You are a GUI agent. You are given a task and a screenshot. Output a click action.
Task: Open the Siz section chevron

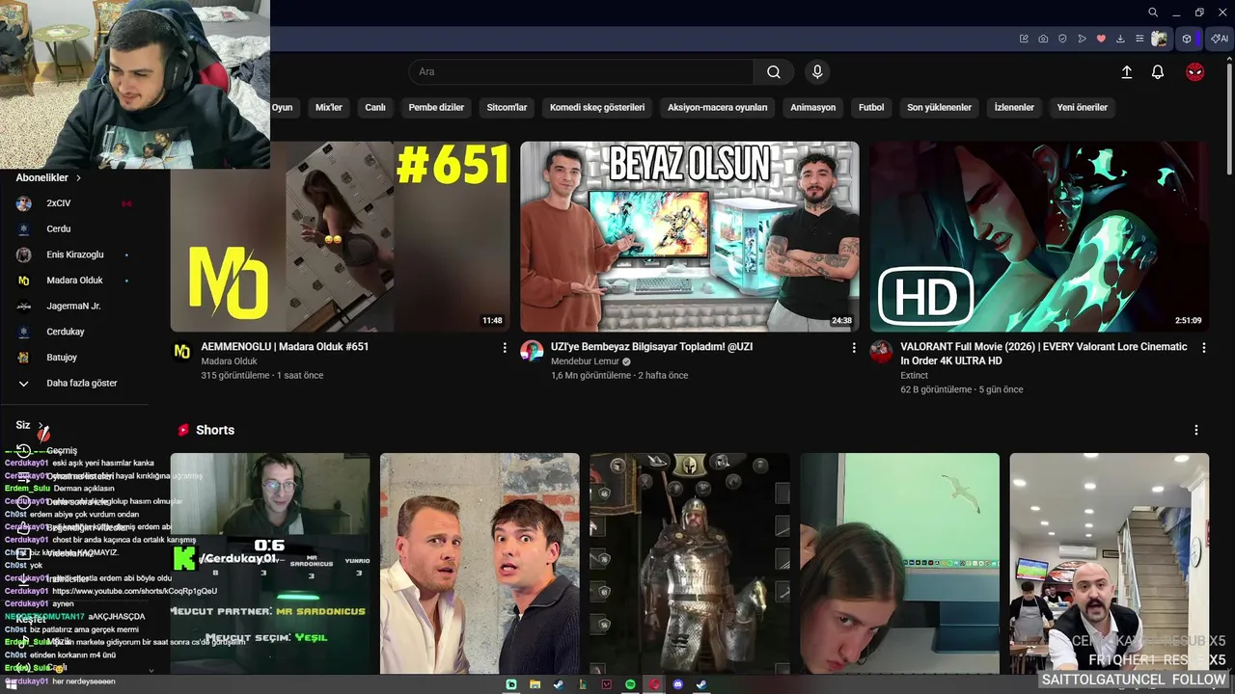[41, 425]
